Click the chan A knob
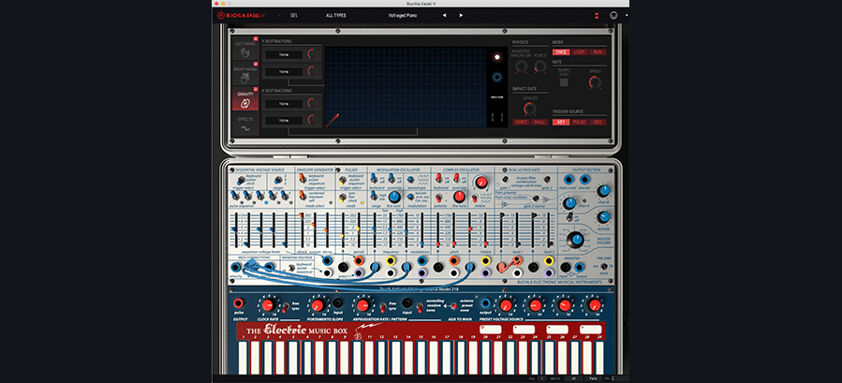Image resolution: width=842 pixels, height=383 pixels. [x=569, y=203]
